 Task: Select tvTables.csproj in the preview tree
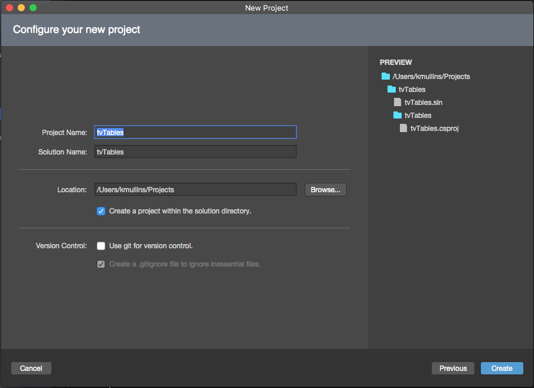tap(435, 128)
